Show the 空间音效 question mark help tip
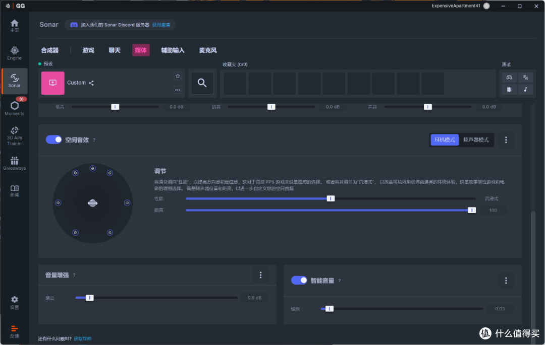 click(x=94, y=140)
